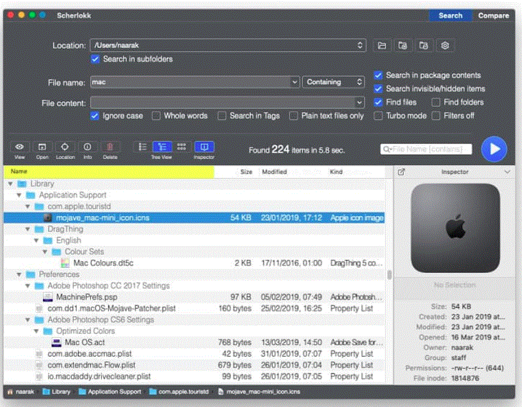522x407 pixels.
Task: Collapse the Colour Sets folder triangle
Action: coord(44,252)
